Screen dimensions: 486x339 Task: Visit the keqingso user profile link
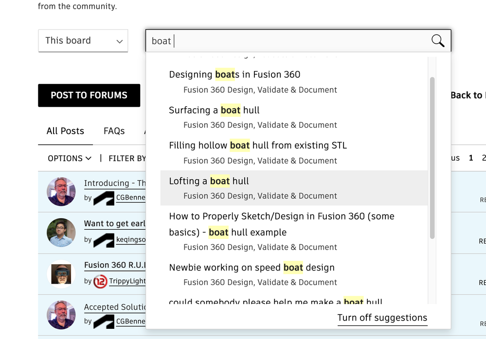click(131, 240)
